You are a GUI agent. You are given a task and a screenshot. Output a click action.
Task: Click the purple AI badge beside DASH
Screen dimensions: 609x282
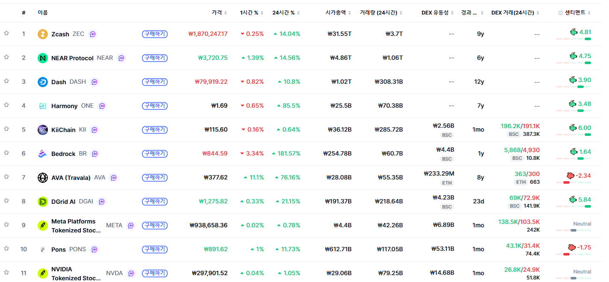[x=94, y=82]
